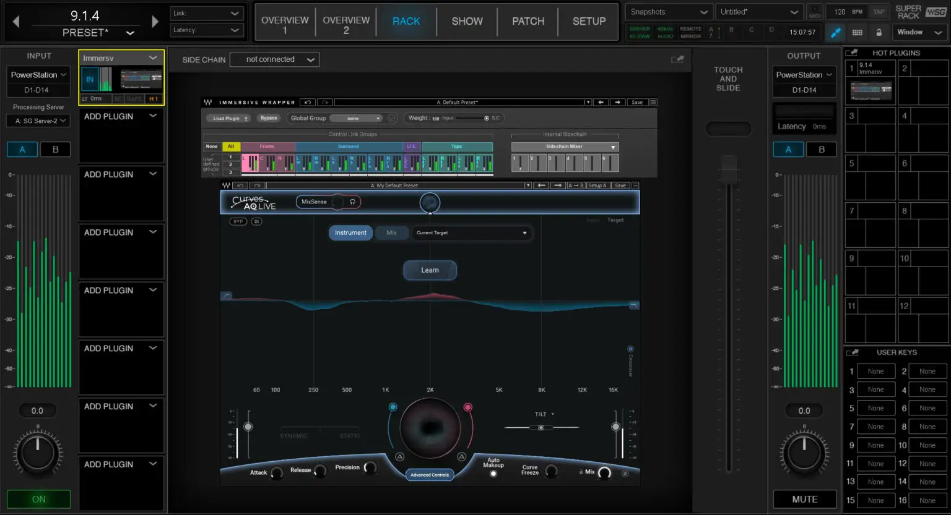Adjust the TILT slider
Image resolution: width=951 pixels, height=515 pixels.
(541, 426)
